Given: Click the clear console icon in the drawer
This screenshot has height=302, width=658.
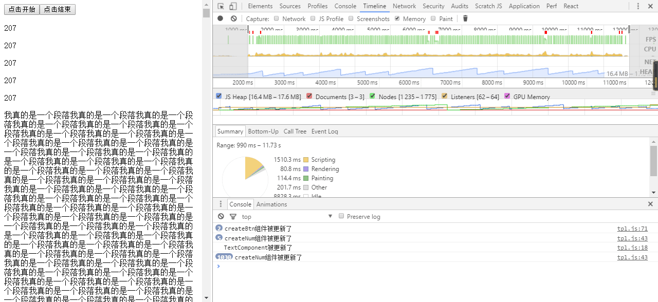Looking at the screenshot, I should 221,216.
